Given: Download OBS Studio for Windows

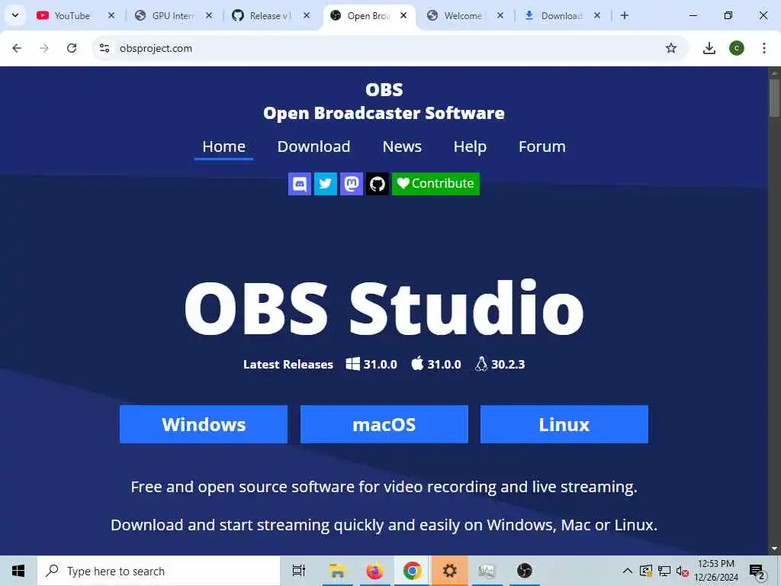Looking at the screenshot, I should (203, 424).
